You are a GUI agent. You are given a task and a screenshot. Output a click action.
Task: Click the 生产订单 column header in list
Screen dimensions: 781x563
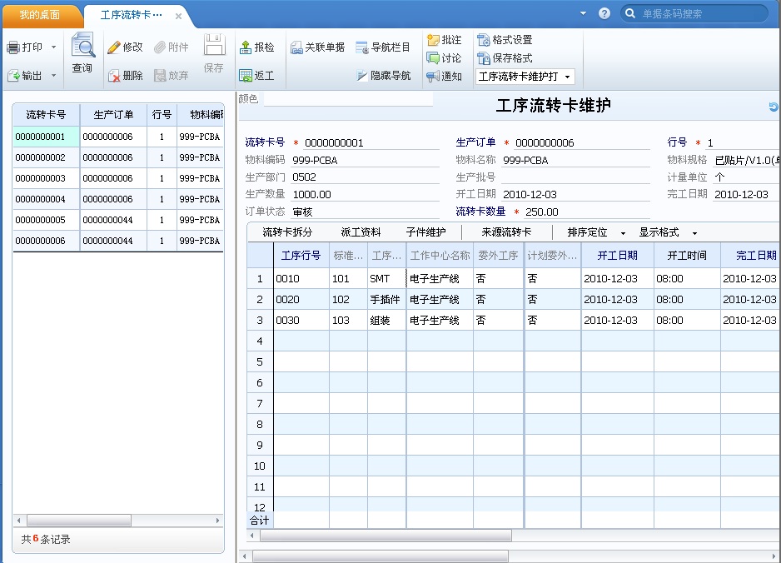(x=113, y=115)
